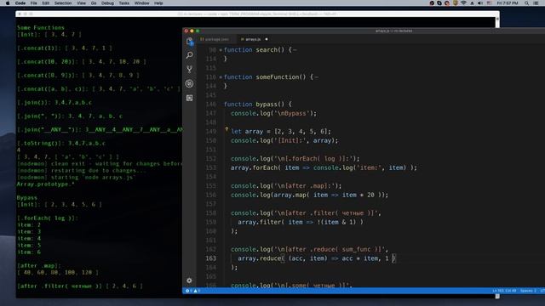Click 'array.reduce(' on line 163
545x306 pixels.
coord(261,258)
